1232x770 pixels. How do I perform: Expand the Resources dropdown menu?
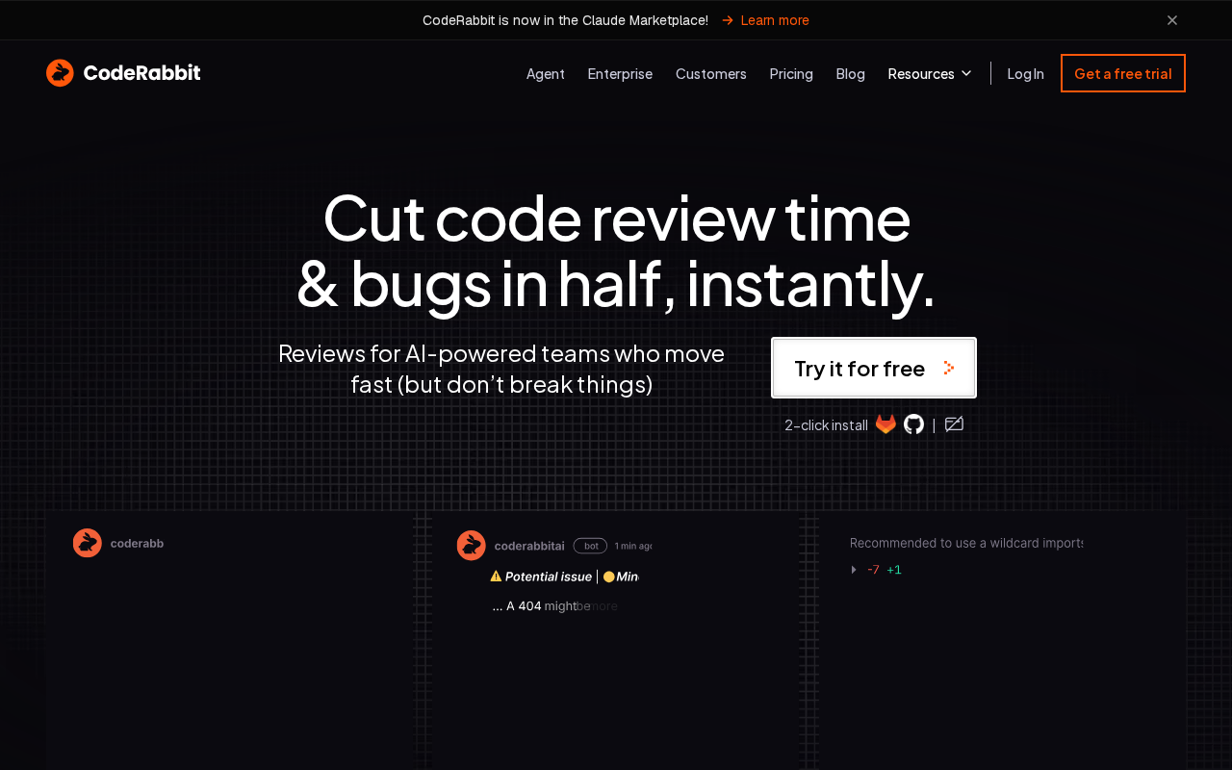(x=930, y=73)
